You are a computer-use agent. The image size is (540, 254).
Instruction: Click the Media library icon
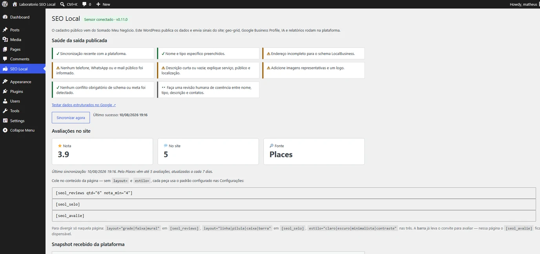[5, 40]
